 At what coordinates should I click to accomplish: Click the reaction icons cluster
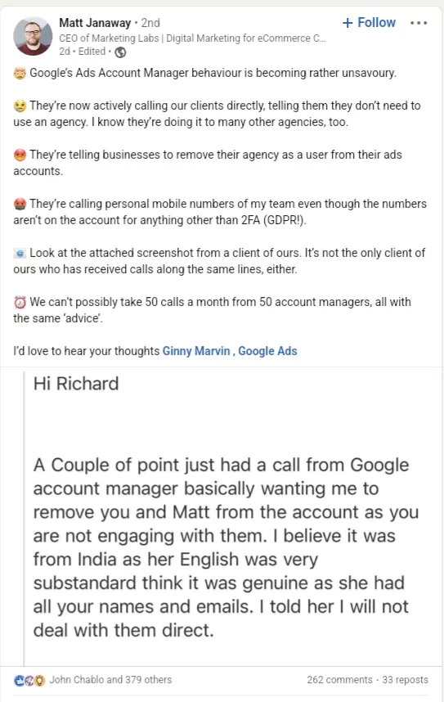tap(29, 681)
